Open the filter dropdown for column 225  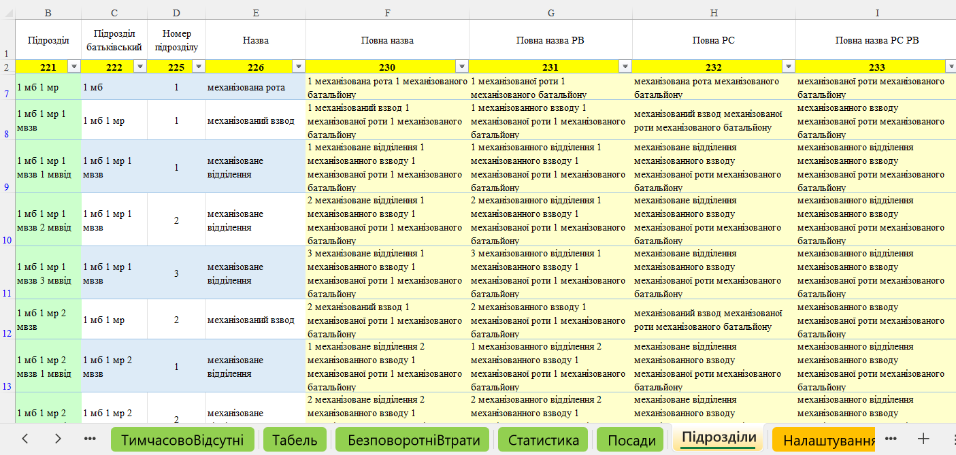coord(199,67)
